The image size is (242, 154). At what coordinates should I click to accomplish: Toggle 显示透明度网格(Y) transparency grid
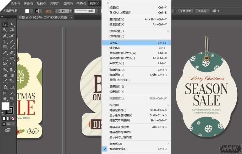[x=136, y=115]
